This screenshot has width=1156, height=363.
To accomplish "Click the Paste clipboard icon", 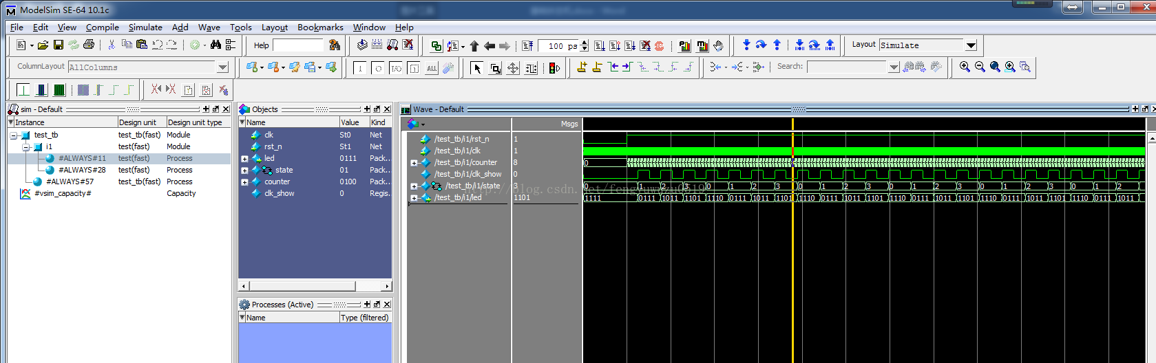I will [x=142, y=45].
